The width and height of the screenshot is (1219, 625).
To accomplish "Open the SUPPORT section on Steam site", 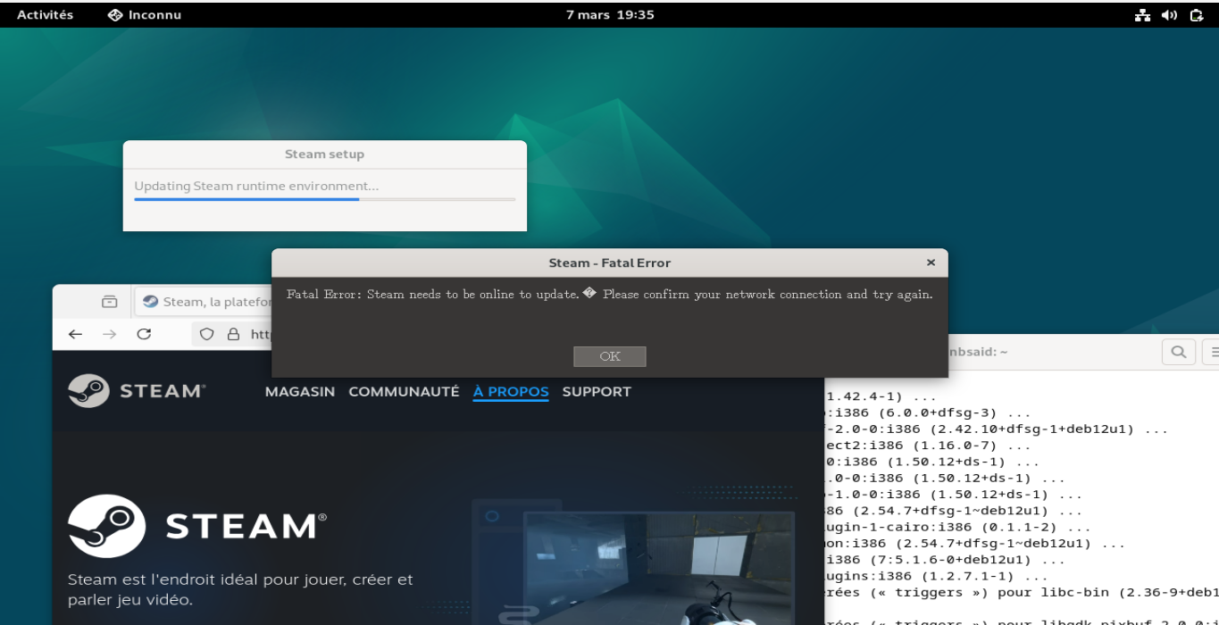I will 597,391.
